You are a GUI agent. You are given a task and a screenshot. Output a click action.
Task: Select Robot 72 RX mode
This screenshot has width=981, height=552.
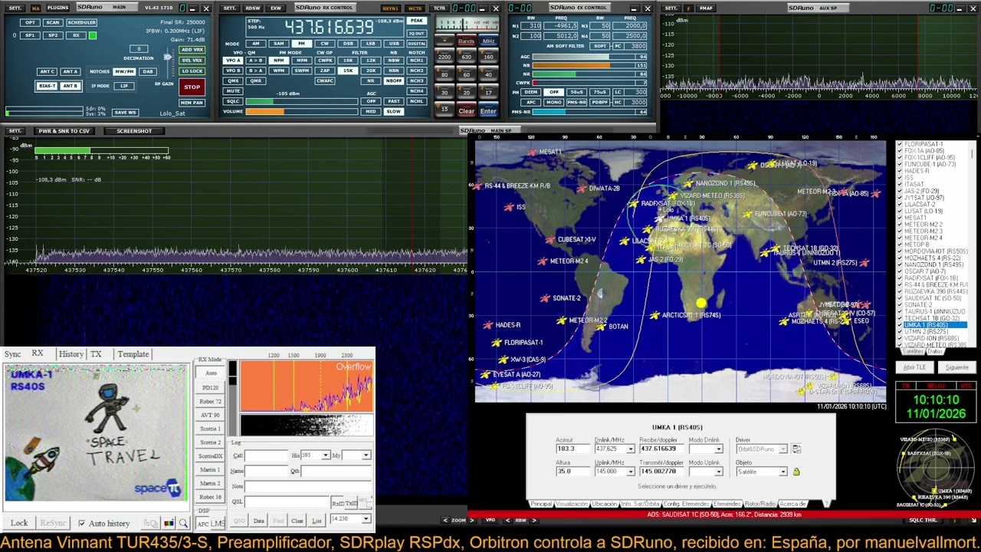coord(210,401)
